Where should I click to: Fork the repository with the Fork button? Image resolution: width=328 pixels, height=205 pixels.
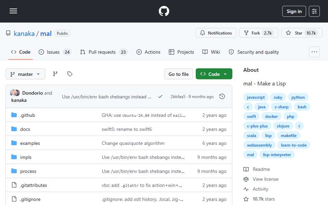point(259,33)
